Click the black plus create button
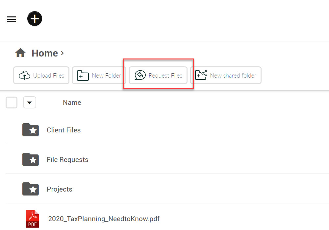Screen dimensions: 329x230 [x=35, y=19]
